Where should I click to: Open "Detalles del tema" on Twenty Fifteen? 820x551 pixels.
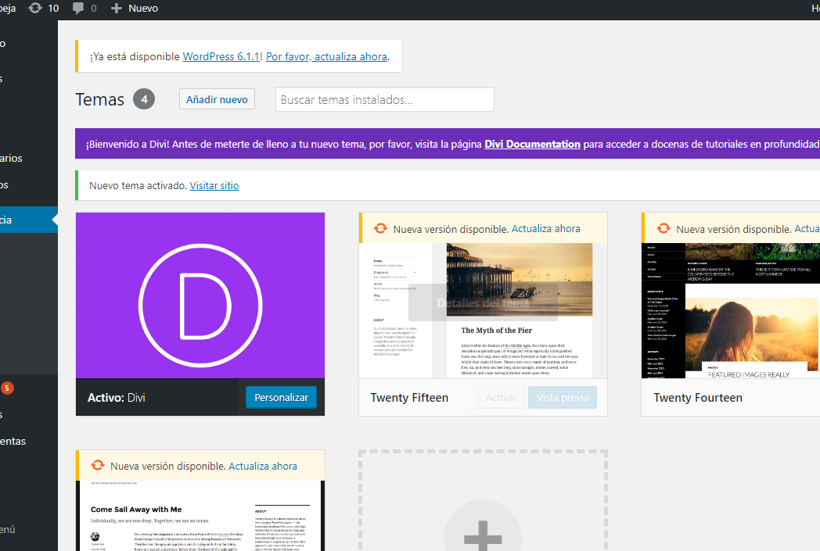coord(483,303)
